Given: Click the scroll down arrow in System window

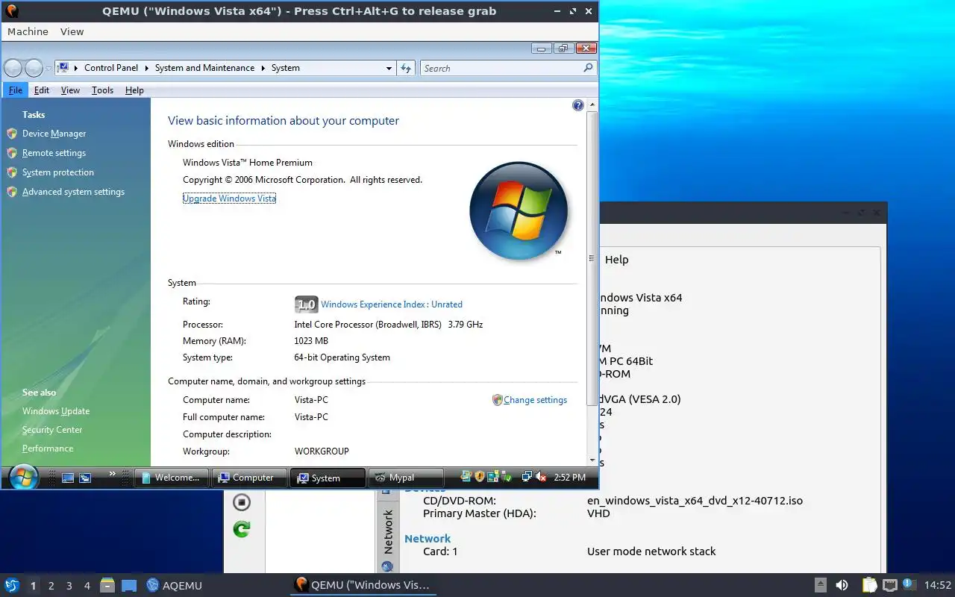Looking at the screenshot, I should (x=592, y=460).
